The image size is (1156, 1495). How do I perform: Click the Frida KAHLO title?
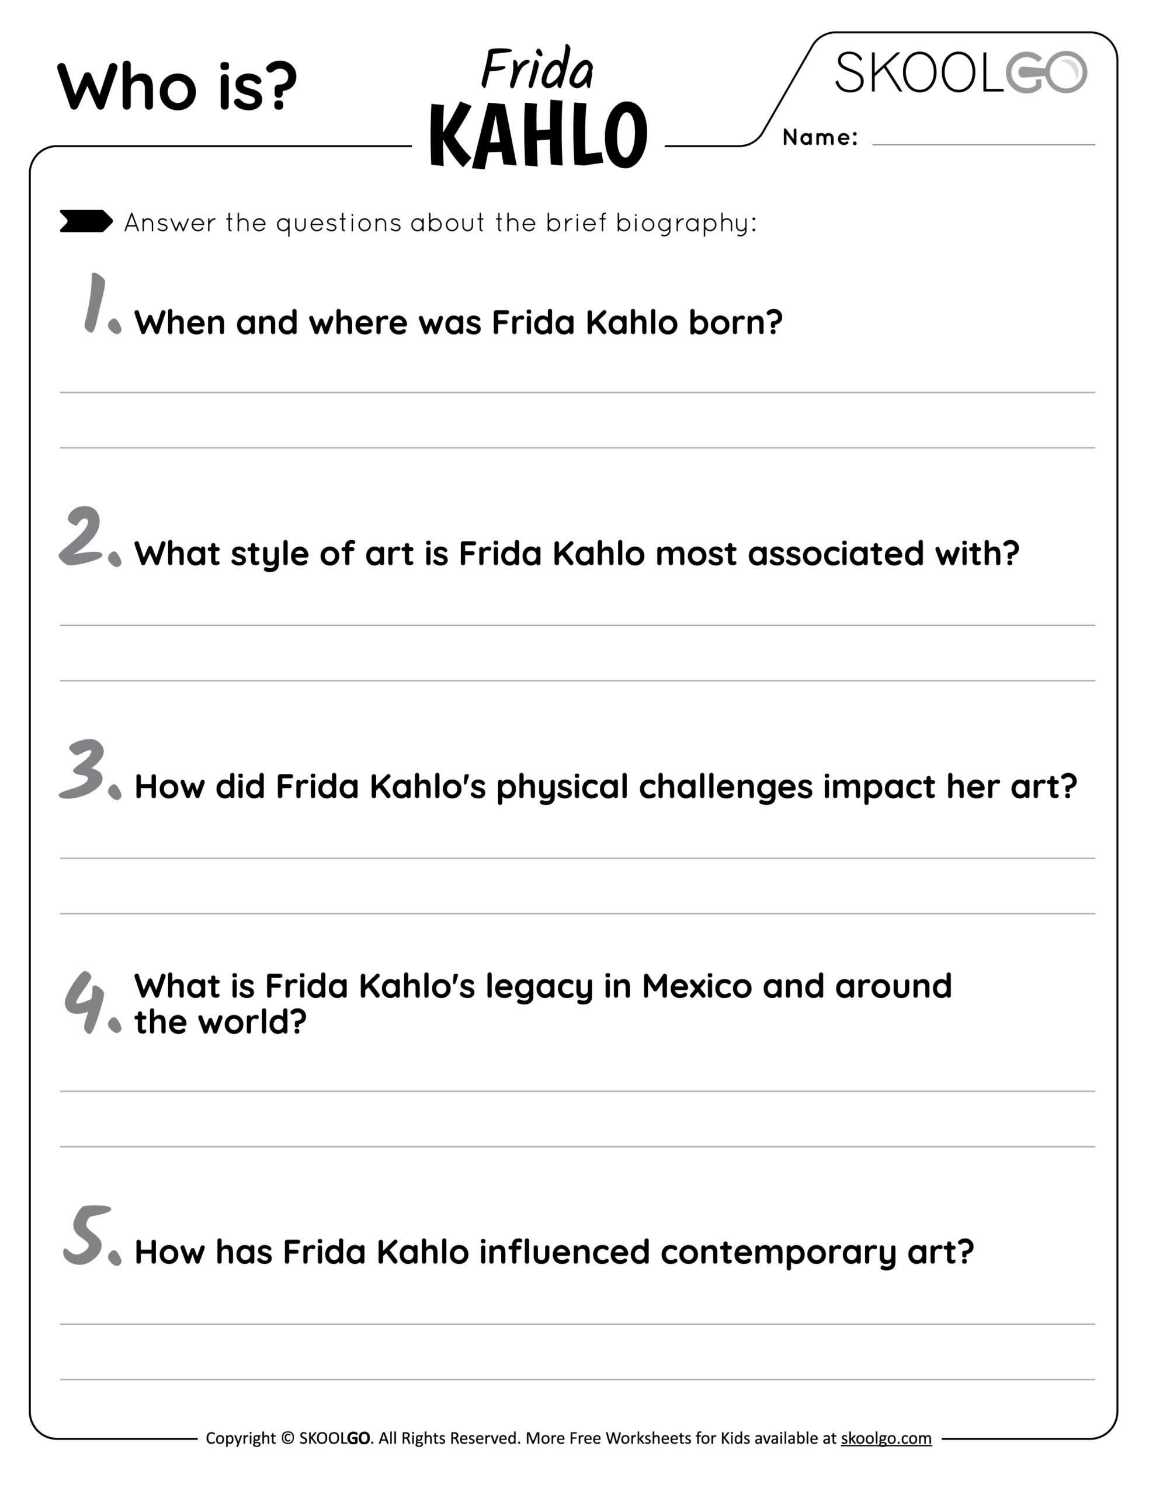(x=539, y=110)
